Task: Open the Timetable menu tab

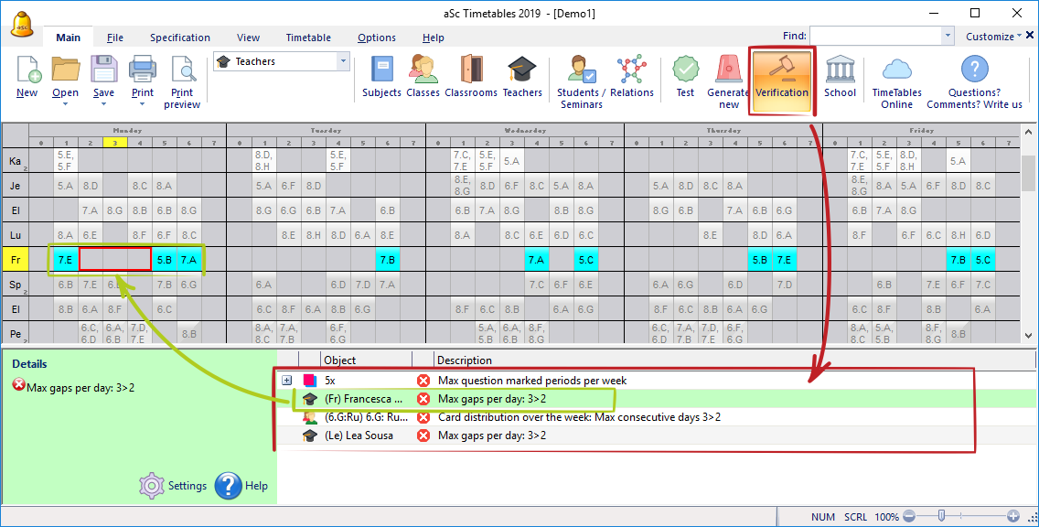Action: (x=308, y=38)
